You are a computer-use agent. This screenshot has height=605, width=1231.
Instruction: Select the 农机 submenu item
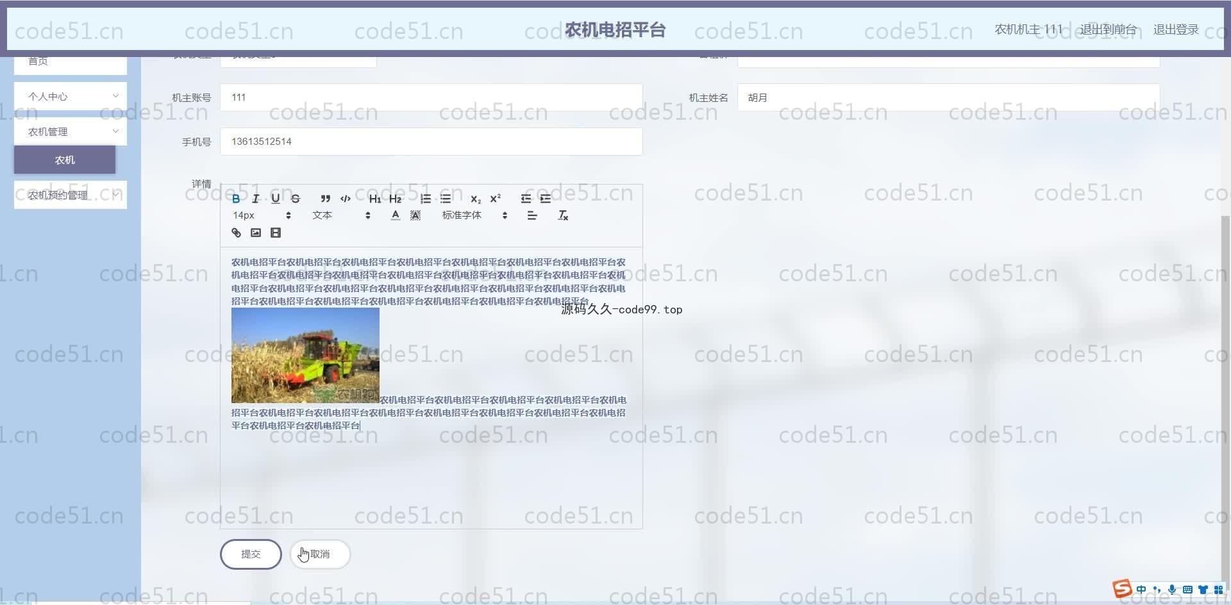pos(65,160)
